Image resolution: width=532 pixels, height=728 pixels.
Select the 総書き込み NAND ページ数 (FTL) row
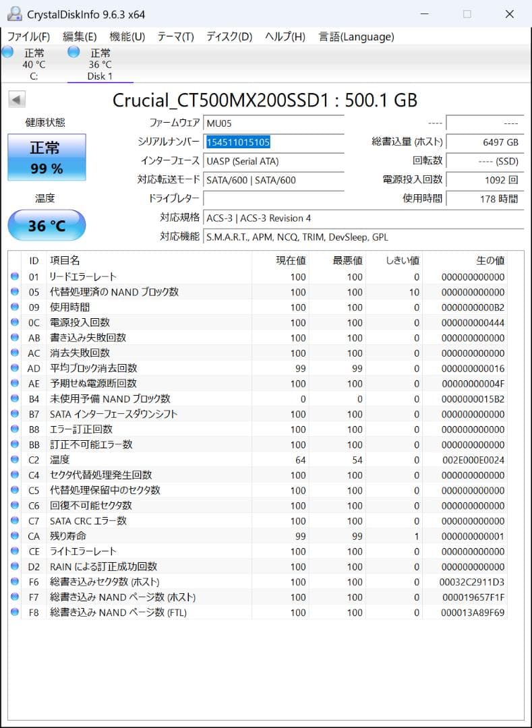(x=258, y=612)
